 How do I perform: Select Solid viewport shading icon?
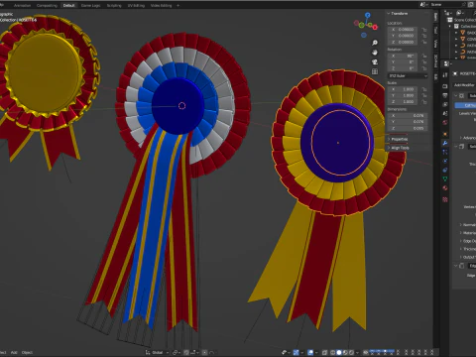tap(339, 352)
